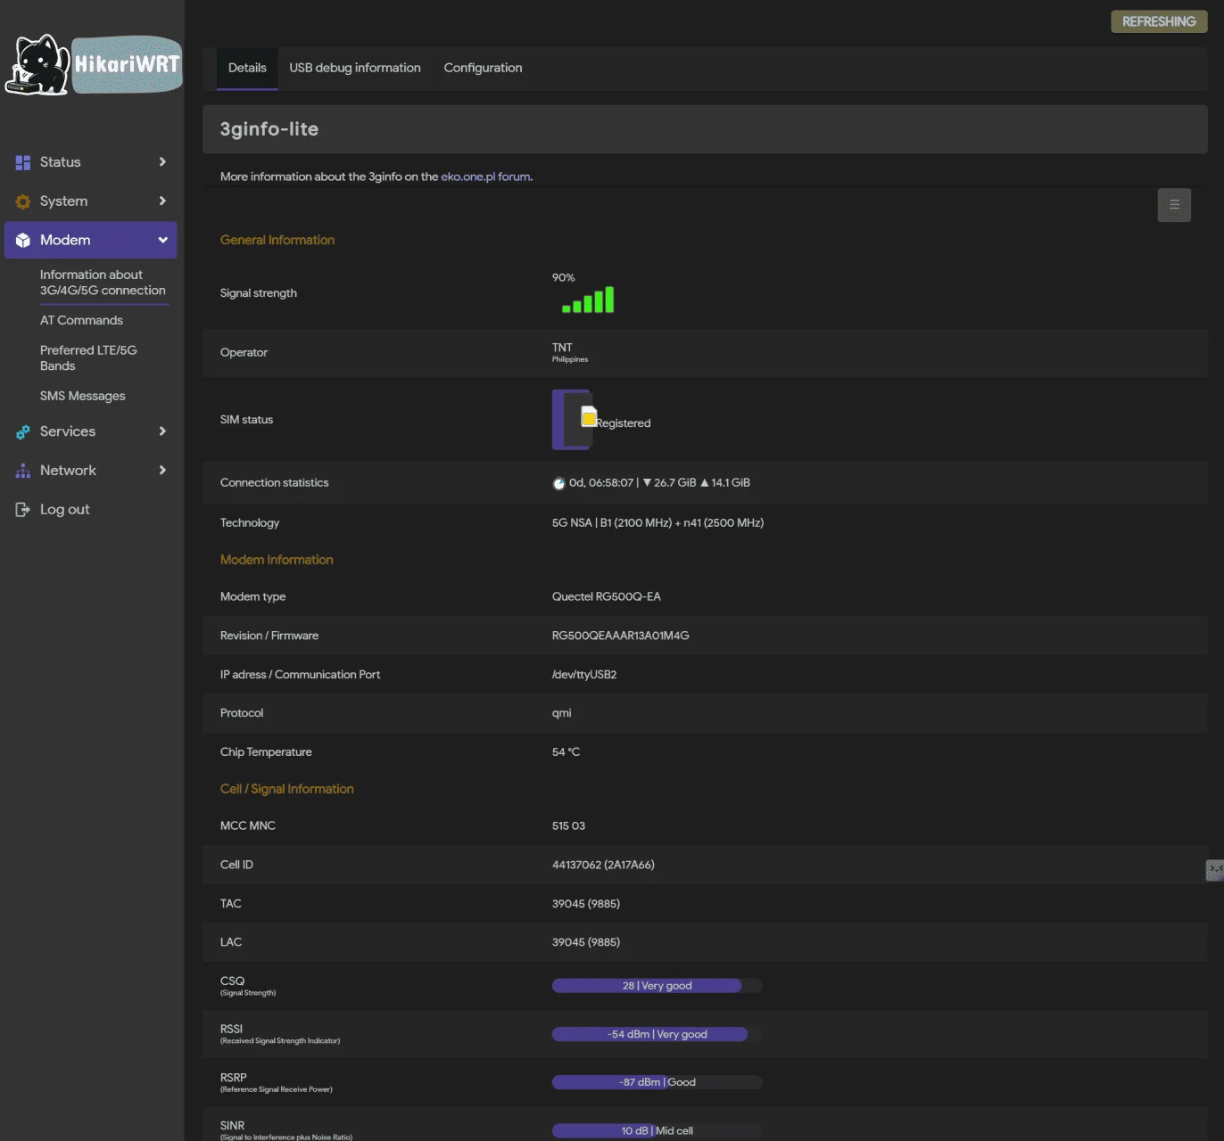
Task: Expand the System menu chevron
Action: click(x=162, y=201)
